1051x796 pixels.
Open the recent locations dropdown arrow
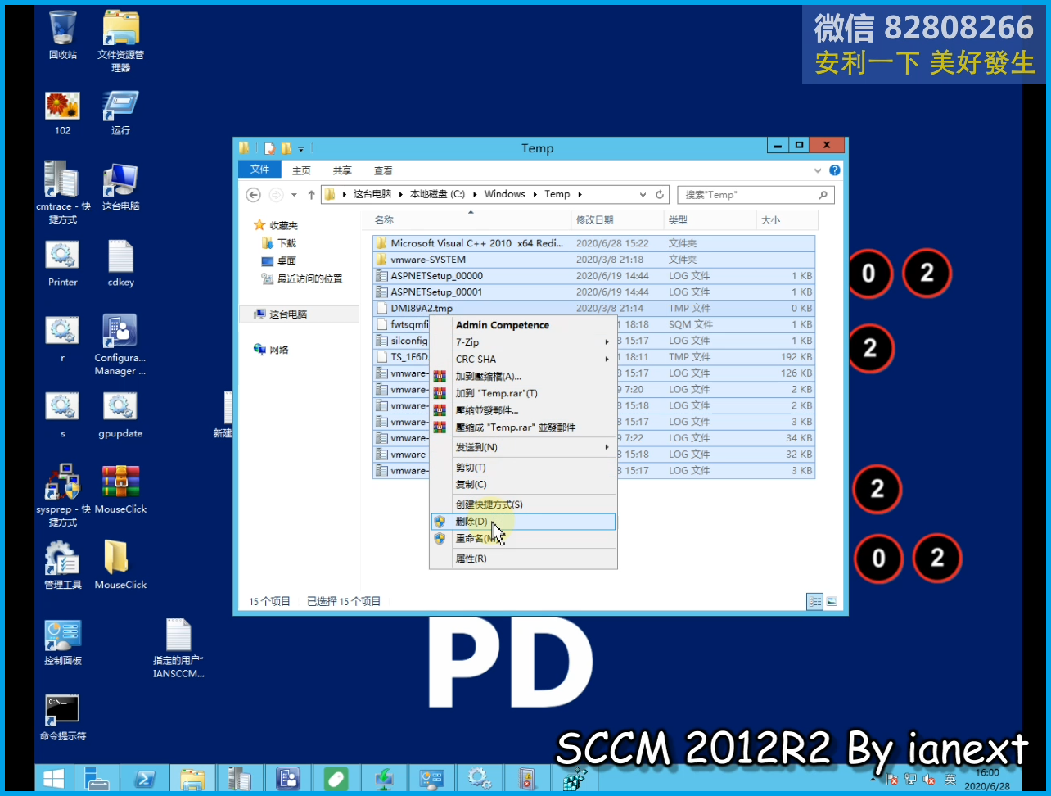(x=294, y=195)
